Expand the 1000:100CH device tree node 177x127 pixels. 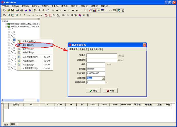point(6,24)
